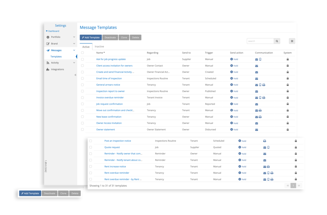Click Add Template in the zoomed bottom toolbar
This screenshot has height=215, width=327.
tap(30, 193)
